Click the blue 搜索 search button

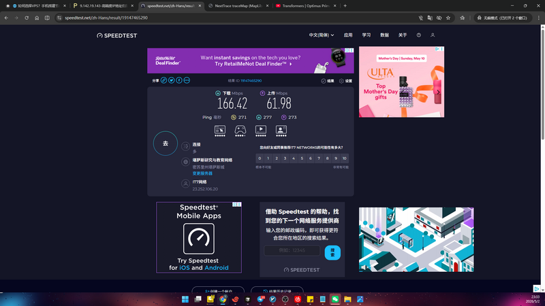coord(332,252)
